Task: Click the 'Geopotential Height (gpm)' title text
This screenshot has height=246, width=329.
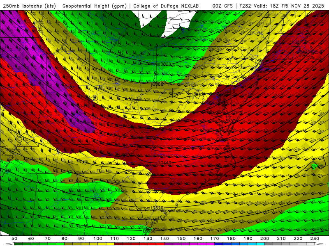Action: 95,6
